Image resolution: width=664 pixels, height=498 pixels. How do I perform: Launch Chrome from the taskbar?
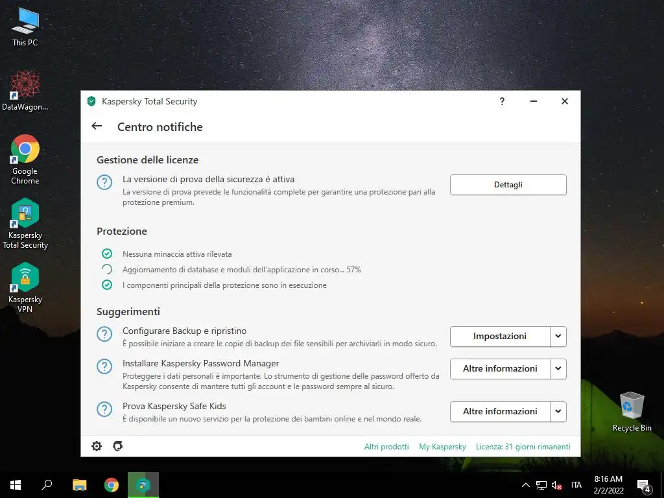click(x=112, y=485)
